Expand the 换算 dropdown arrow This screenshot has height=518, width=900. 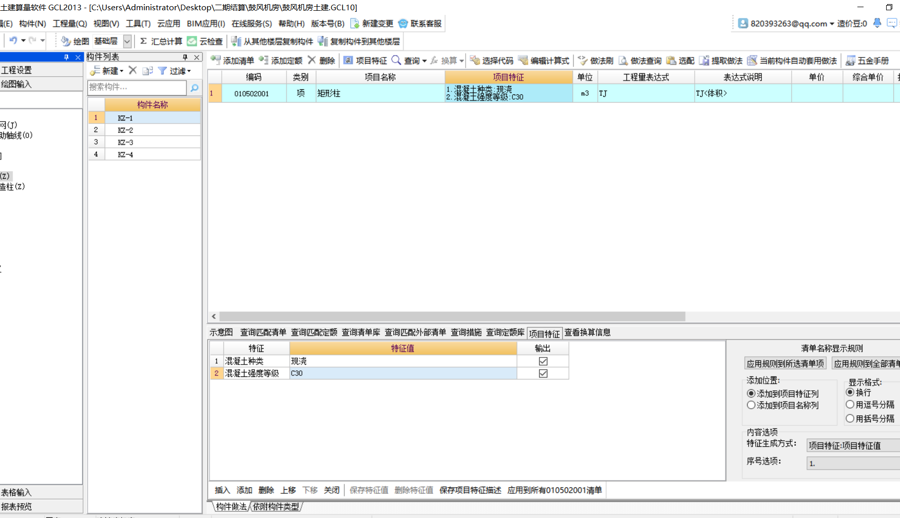(462, 61)
